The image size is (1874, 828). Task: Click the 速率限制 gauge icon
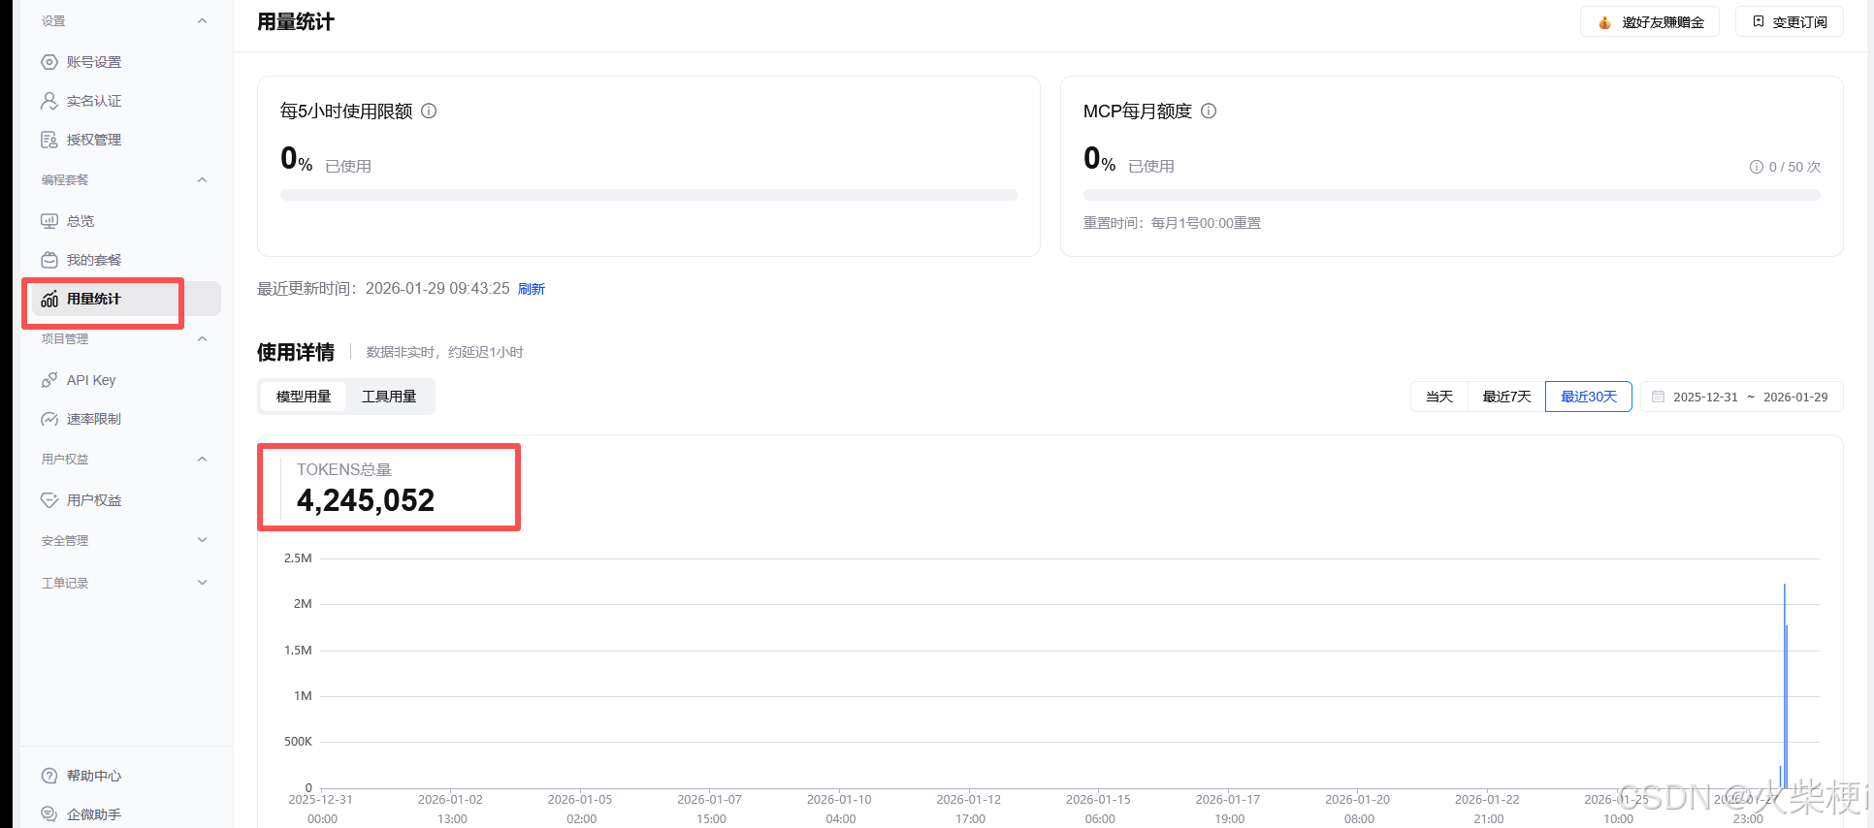(x=49, y=419)
